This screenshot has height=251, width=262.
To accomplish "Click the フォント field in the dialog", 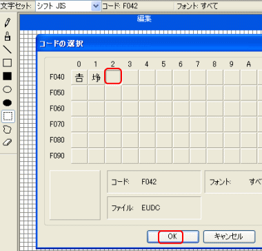I will pyautogui.click(x=233, y=182).
